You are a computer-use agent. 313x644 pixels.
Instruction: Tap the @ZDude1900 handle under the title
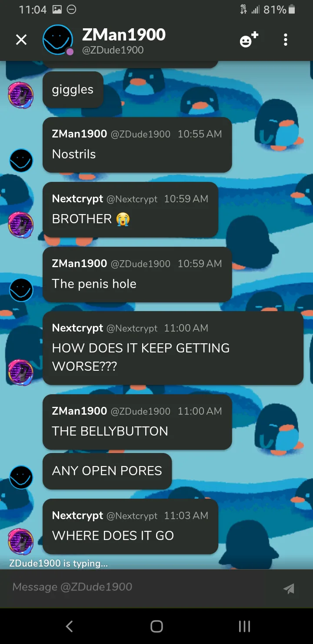(113, 50)
